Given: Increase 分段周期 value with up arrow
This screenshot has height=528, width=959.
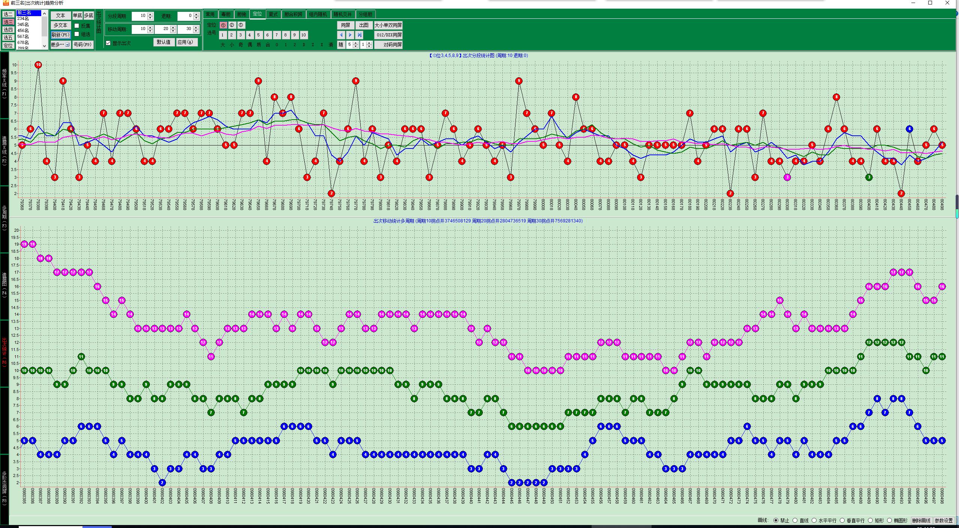Looking at the screenshot, I should point(150,14).
